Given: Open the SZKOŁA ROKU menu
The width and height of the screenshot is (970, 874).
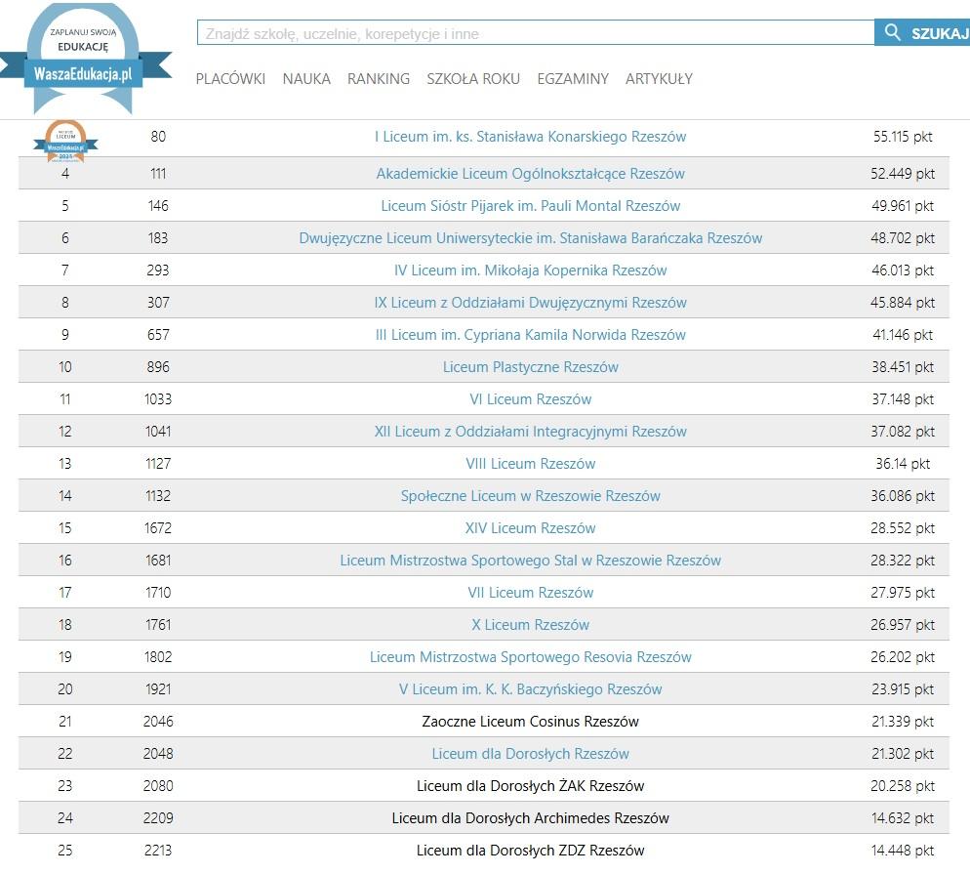Looking at the screenshot, I should [x=473, y=79].
